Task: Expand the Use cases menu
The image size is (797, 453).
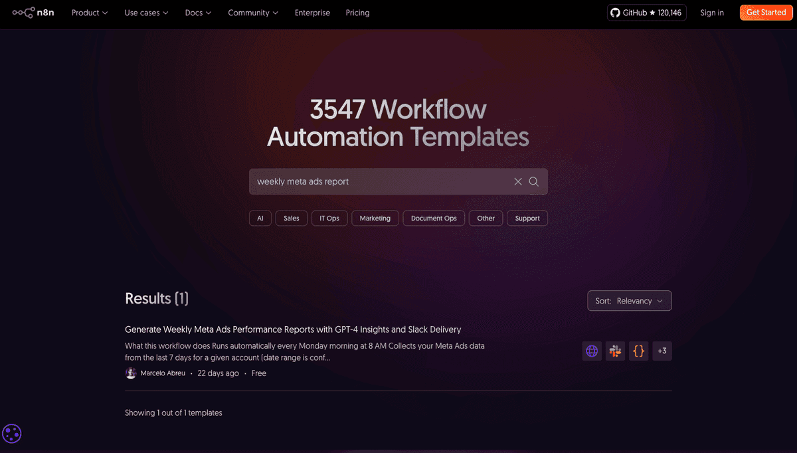Action: (x=145, y=12)
